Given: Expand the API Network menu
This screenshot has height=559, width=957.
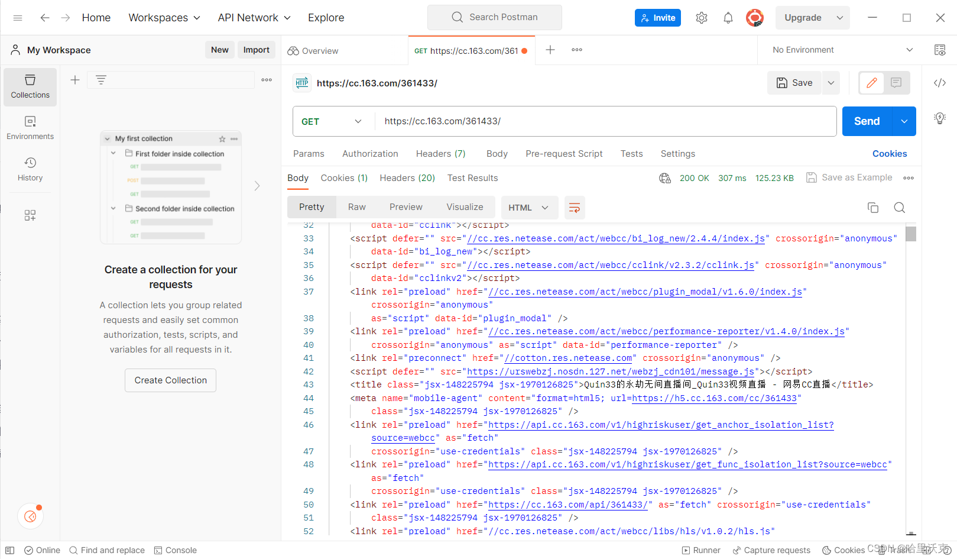Looking at the screenshot, I should (254, 18).
